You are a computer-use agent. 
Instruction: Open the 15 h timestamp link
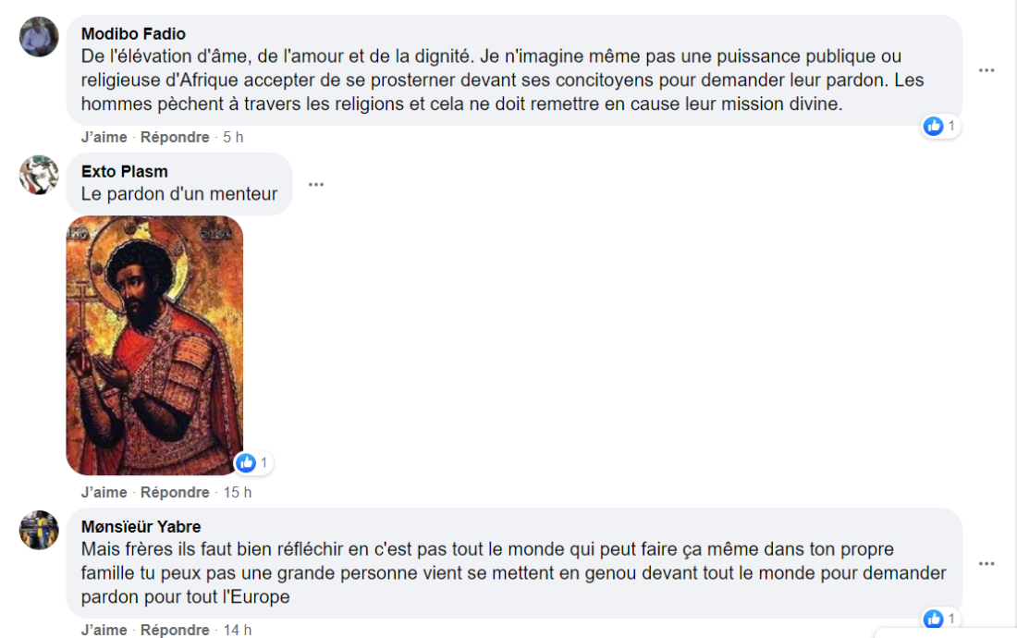pyautogui.click(x=238, y=493)
